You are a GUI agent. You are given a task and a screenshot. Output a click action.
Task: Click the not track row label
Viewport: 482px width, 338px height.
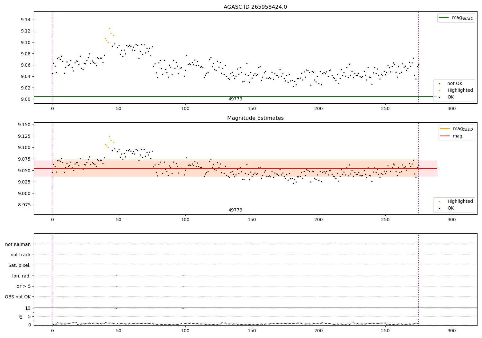tap(21, 255)
